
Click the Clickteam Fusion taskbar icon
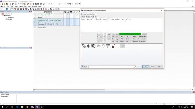pos(37,107)
